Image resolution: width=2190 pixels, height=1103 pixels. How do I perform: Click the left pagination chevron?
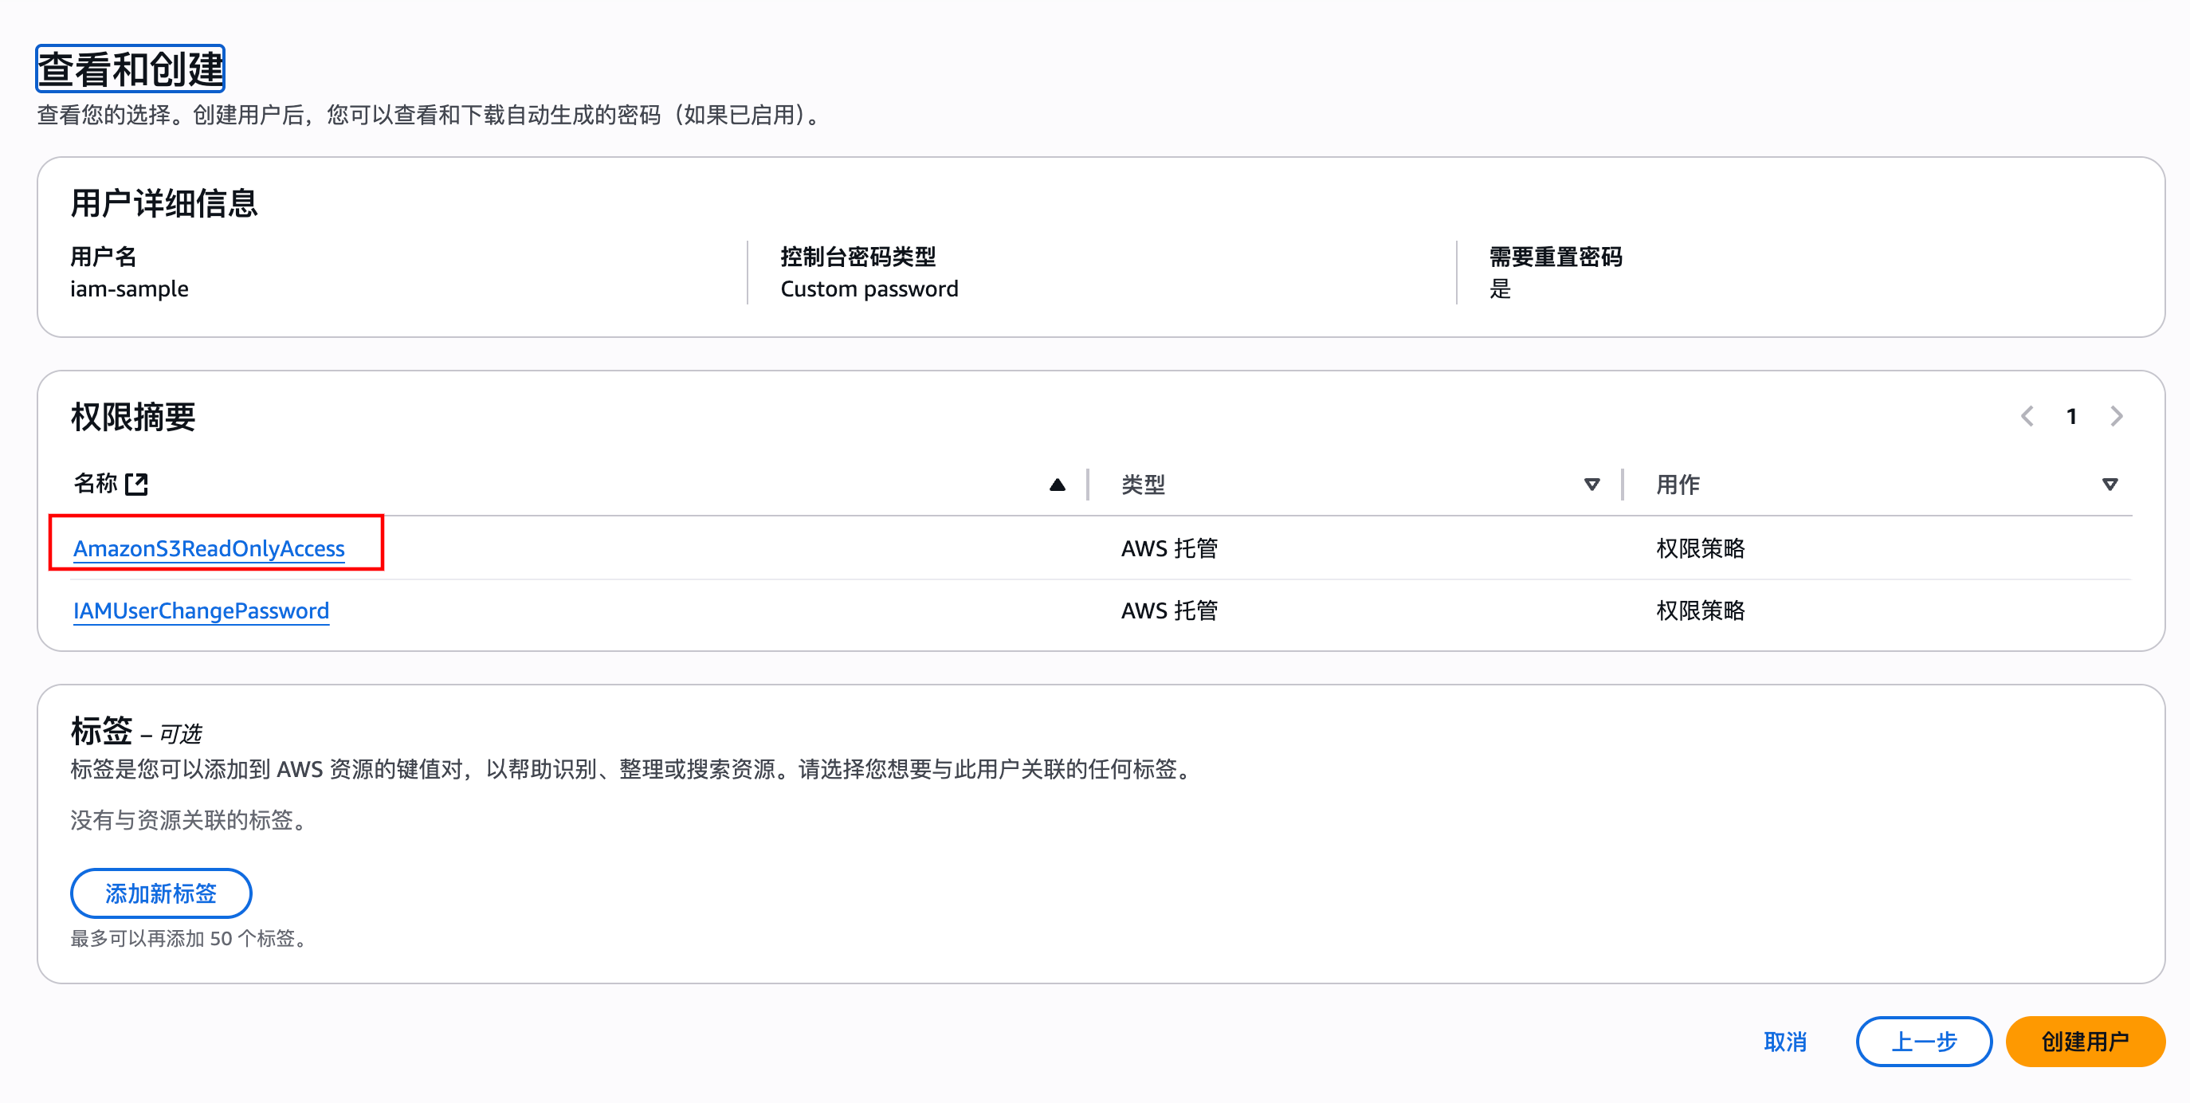point(2028,416)
